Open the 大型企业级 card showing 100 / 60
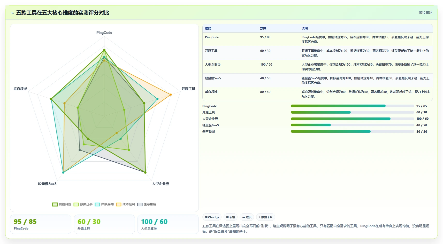443x244 pixels. coord(168,224)
